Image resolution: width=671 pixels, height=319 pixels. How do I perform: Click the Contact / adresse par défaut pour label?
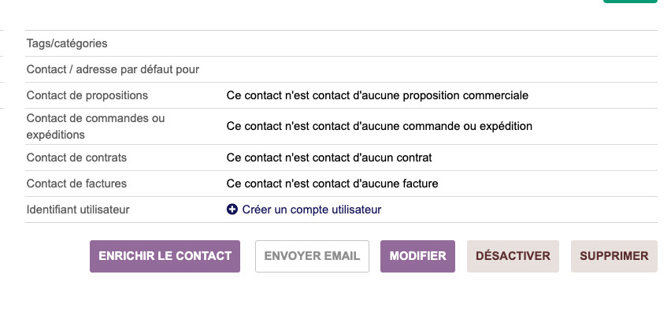coord(113,69)
